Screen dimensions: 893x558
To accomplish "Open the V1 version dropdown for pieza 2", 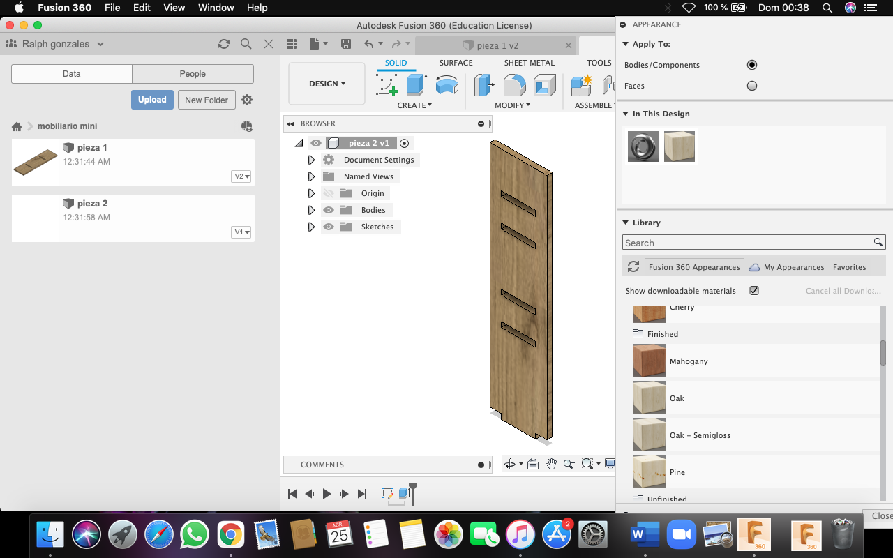I will pos(242,232).
